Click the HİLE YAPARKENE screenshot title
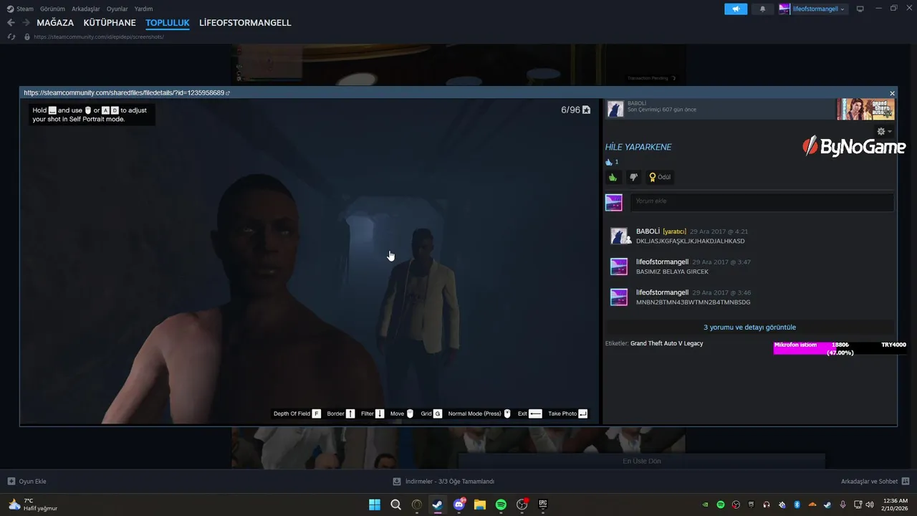917x516 pixels. click(638, 147)
